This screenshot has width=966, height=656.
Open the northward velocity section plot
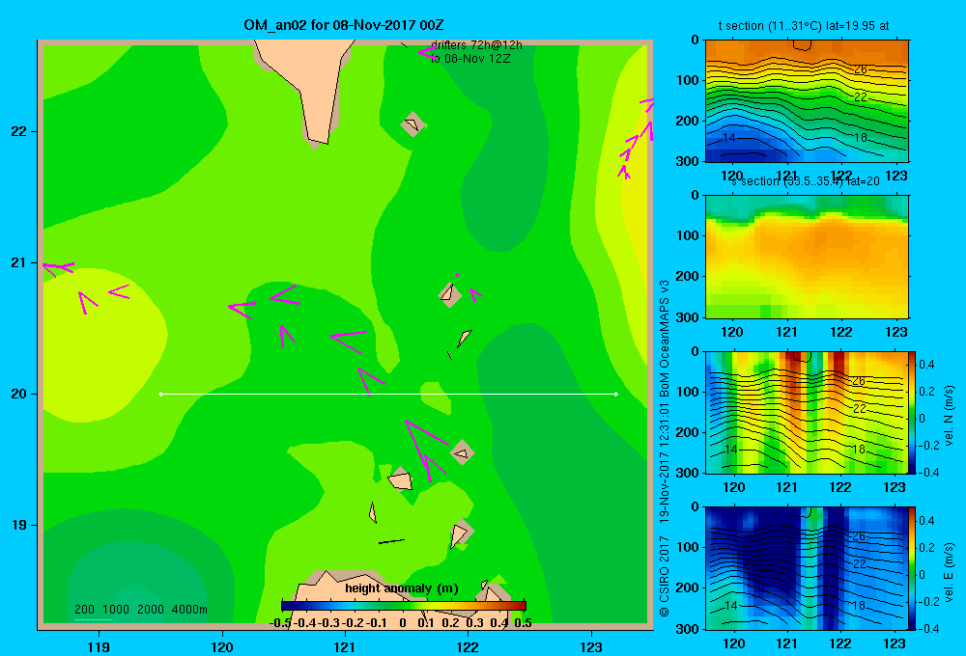pos(807,412)
